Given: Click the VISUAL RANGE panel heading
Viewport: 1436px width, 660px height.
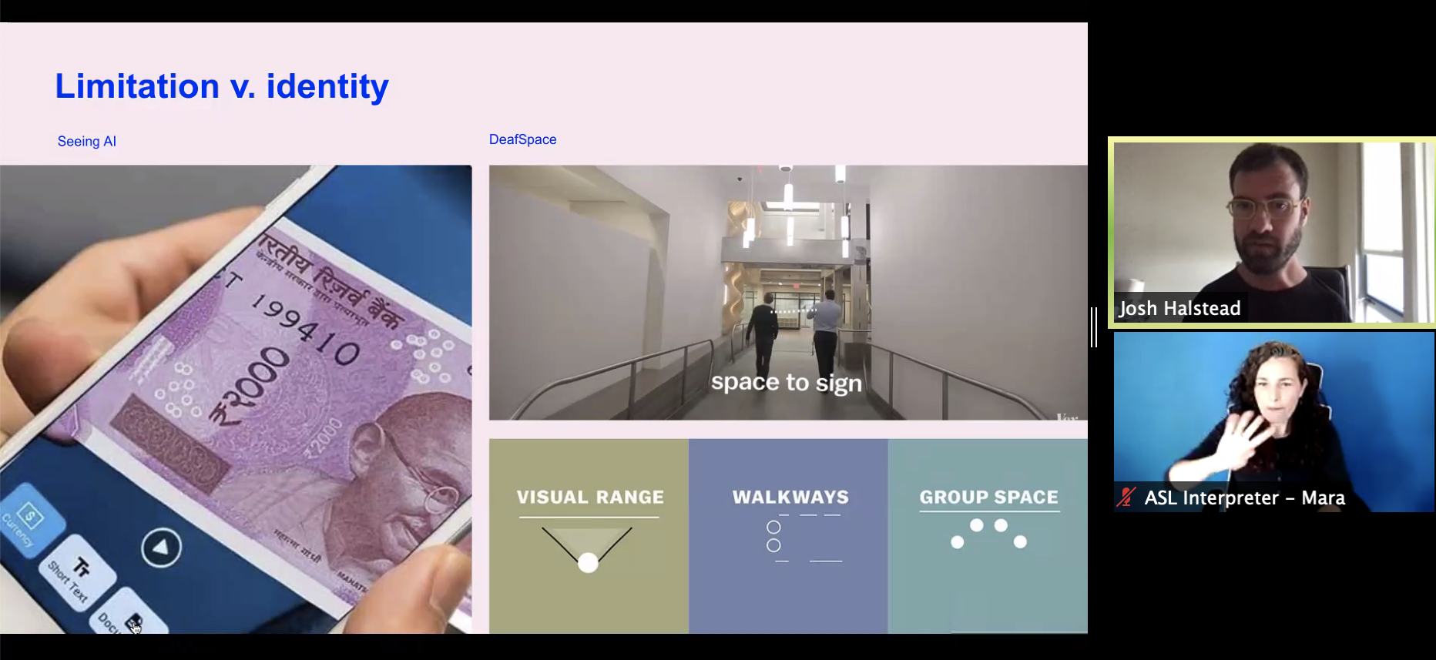Looking at the screenshot, I should pos(590,498).
